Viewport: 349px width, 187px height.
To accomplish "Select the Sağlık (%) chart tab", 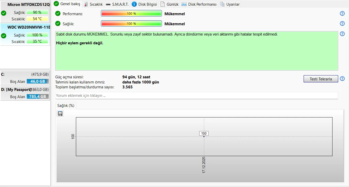I will point(66,106).
